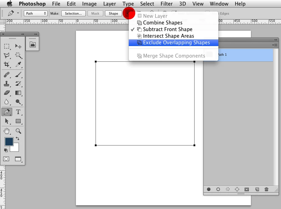Toggle Quick Mask mode
Viewport: 281px width, 209px height.
[x=6, y=159]
